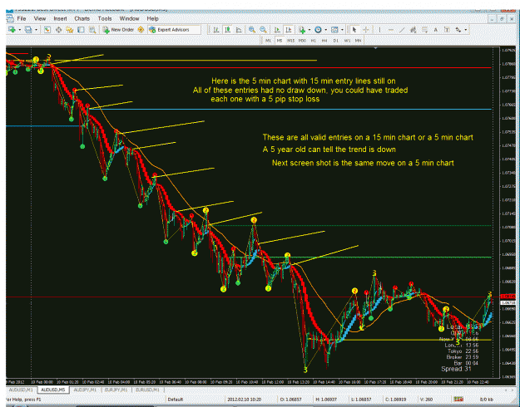Screen dimensions: 520x407
Task: Open the AUDJPY,M1 chart tab
Action: pyautogui.click(x=85, y=390)
